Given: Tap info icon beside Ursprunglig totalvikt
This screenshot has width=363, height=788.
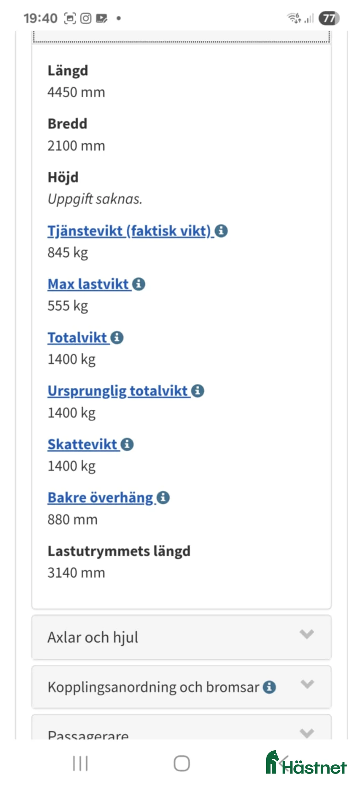Looking at the screenshot, I should pos(198,391).
